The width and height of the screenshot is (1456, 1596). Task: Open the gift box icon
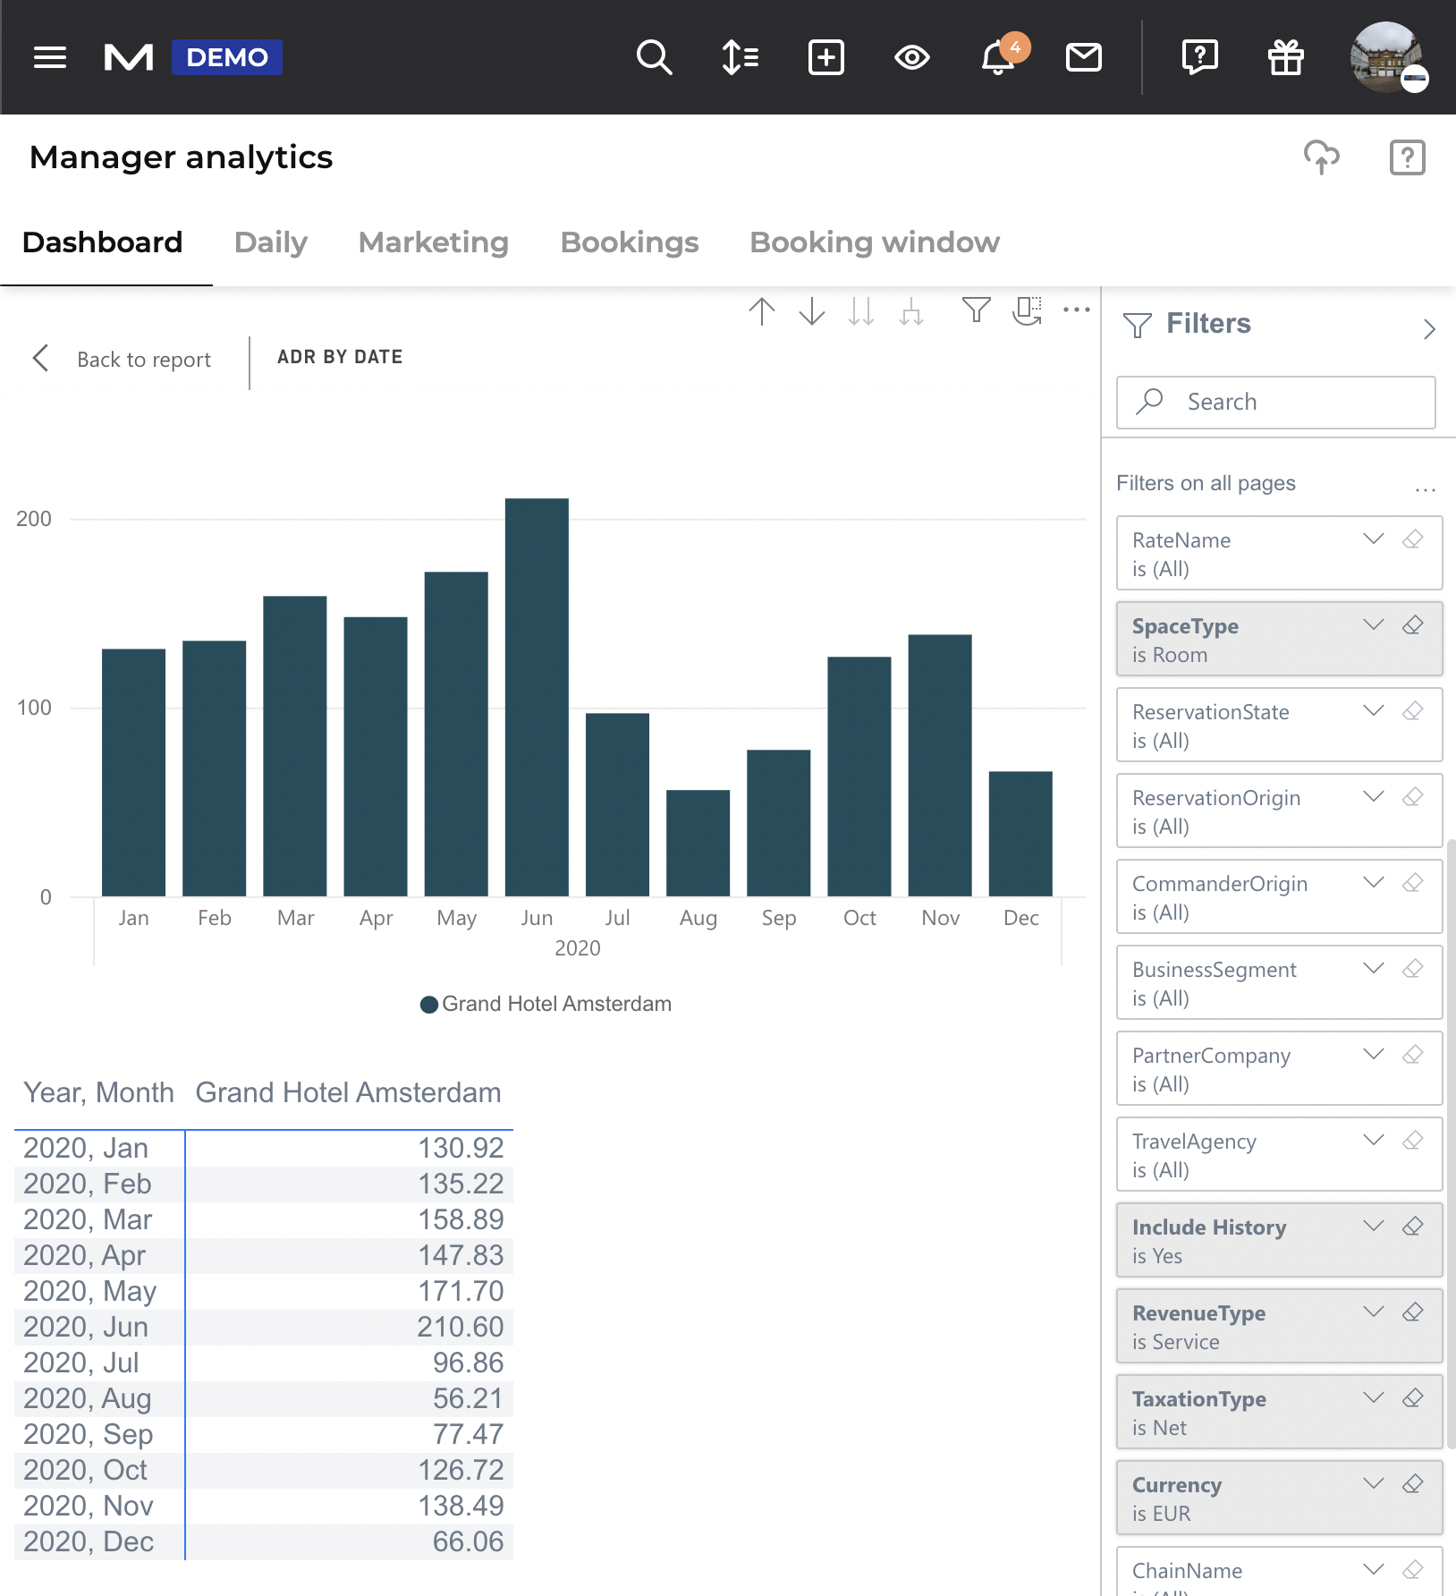pyautogui.click(x=1286, y=57)
